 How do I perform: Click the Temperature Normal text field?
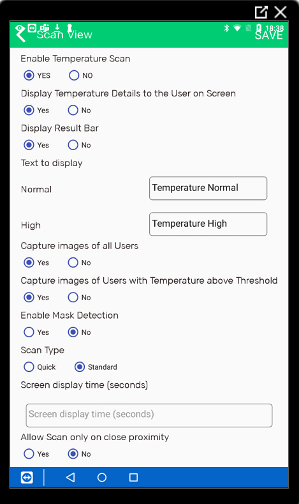pyautogui.click(x=208, y=188)
